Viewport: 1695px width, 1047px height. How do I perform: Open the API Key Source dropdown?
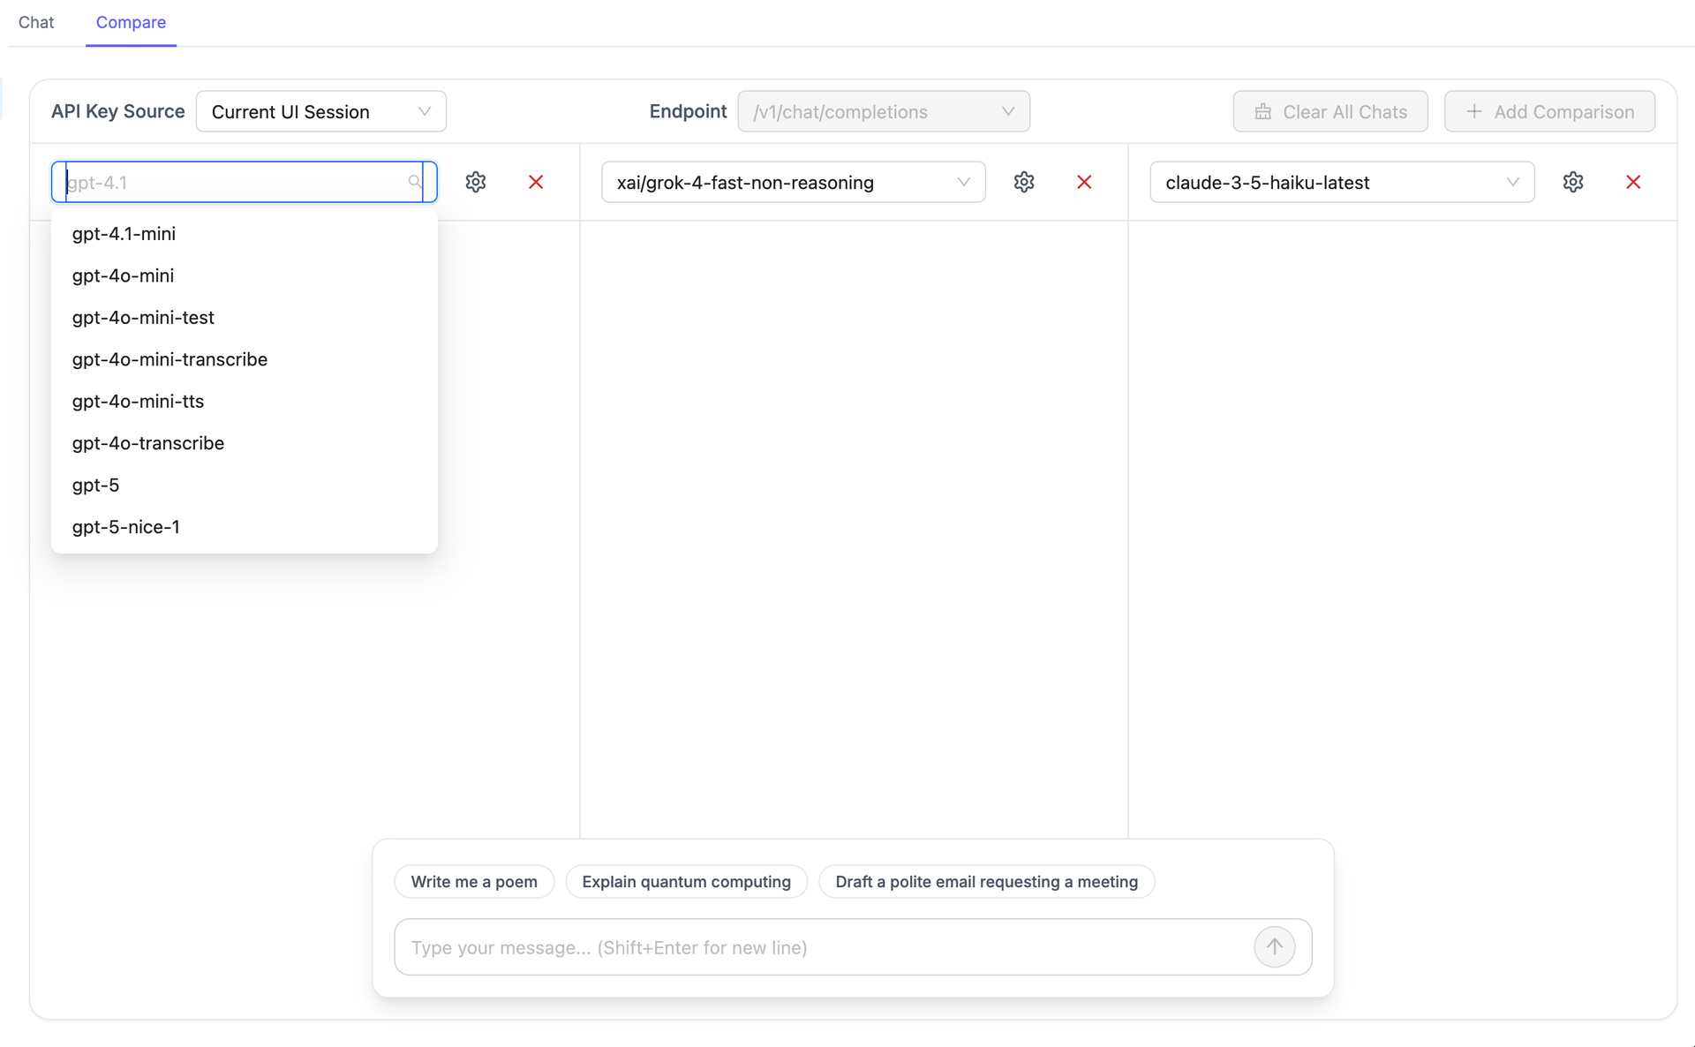[320, 111]
